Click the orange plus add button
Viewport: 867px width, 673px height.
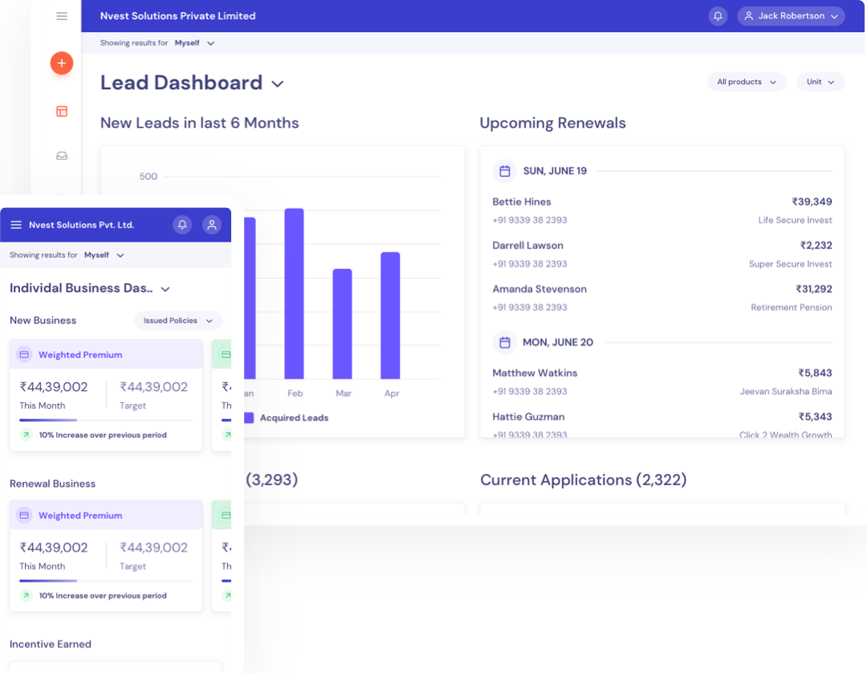62,63
